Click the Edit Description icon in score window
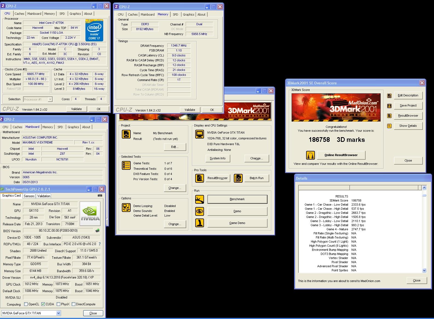The image size is (434, 319). tap(389, 96)
